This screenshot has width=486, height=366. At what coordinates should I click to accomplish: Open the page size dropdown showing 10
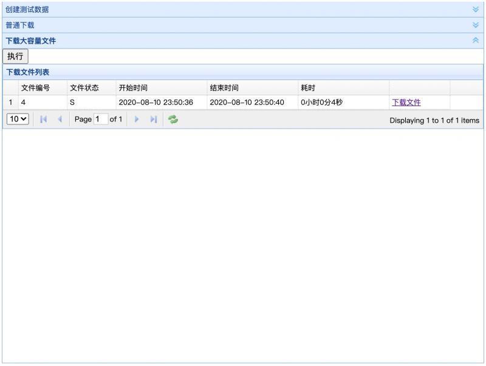click(18, 119)
